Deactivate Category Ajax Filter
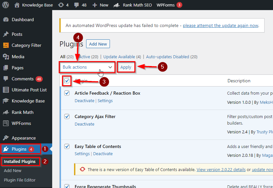273x188 pixels. [84, 124]
